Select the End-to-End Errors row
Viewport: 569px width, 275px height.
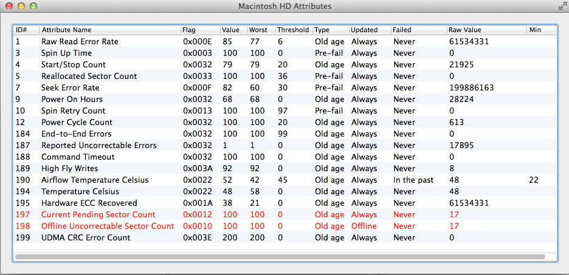point(285,134)
